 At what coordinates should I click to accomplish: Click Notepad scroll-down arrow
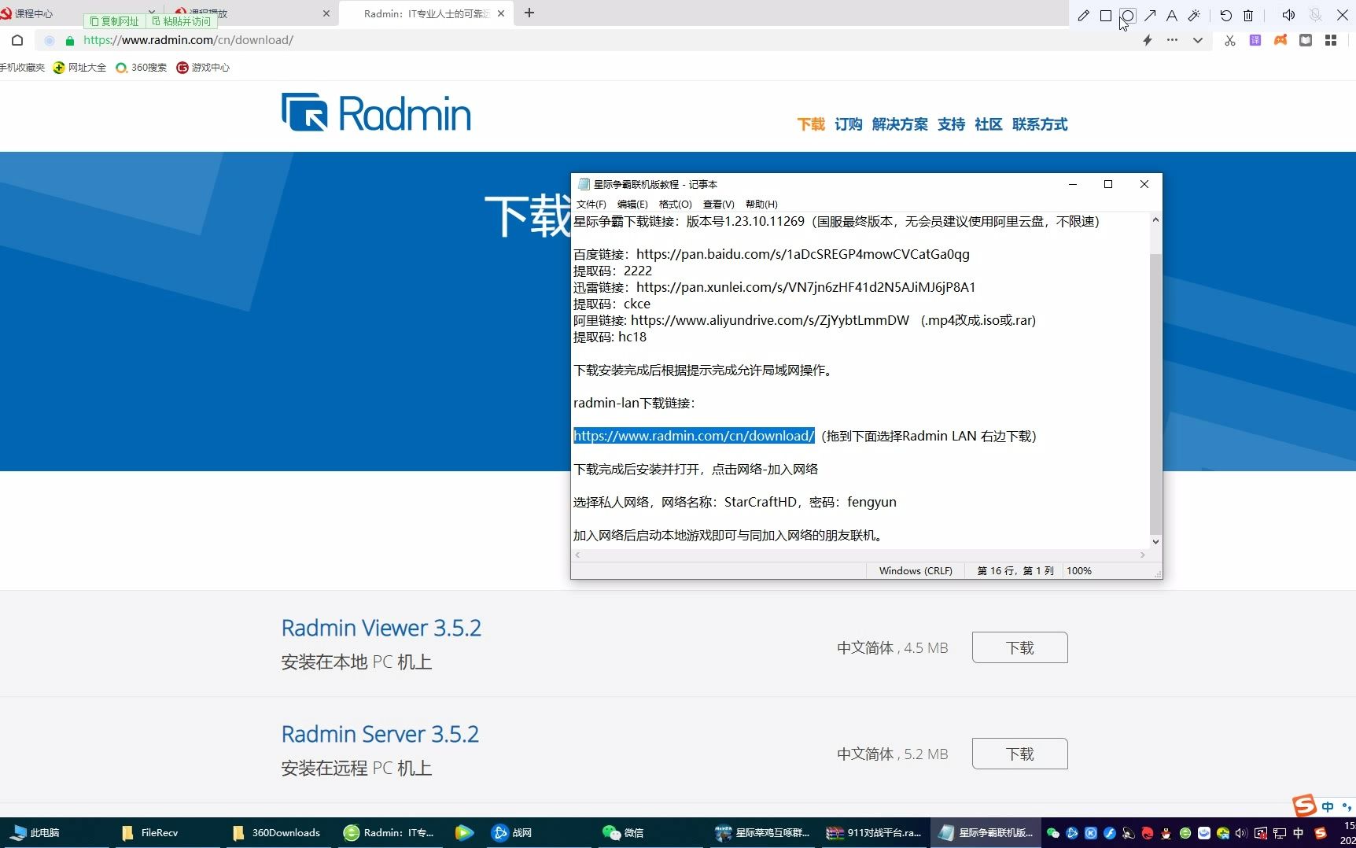tap(1155, 541)
